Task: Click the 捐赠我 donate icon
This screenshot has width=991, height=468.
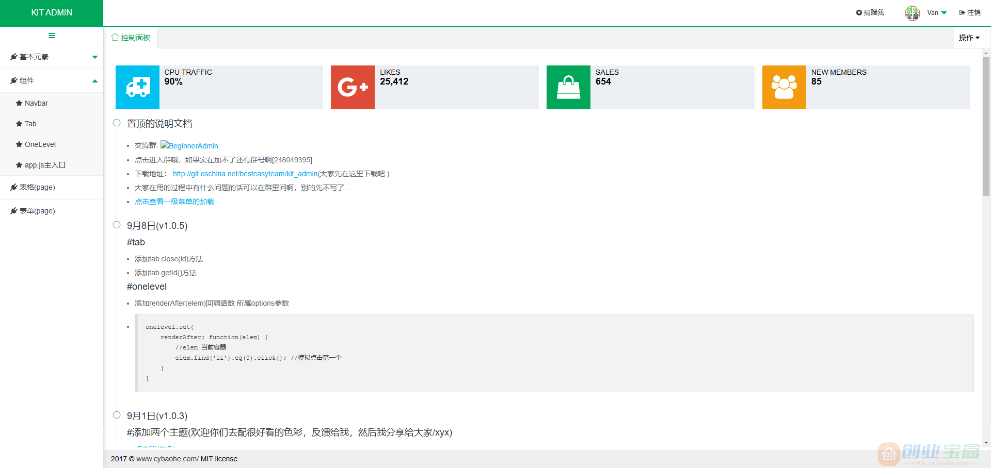Action: tap(858, 12)
